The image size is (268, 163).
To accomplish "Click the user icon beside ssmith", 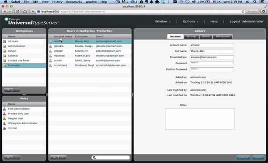I will (x=50, y=61).
